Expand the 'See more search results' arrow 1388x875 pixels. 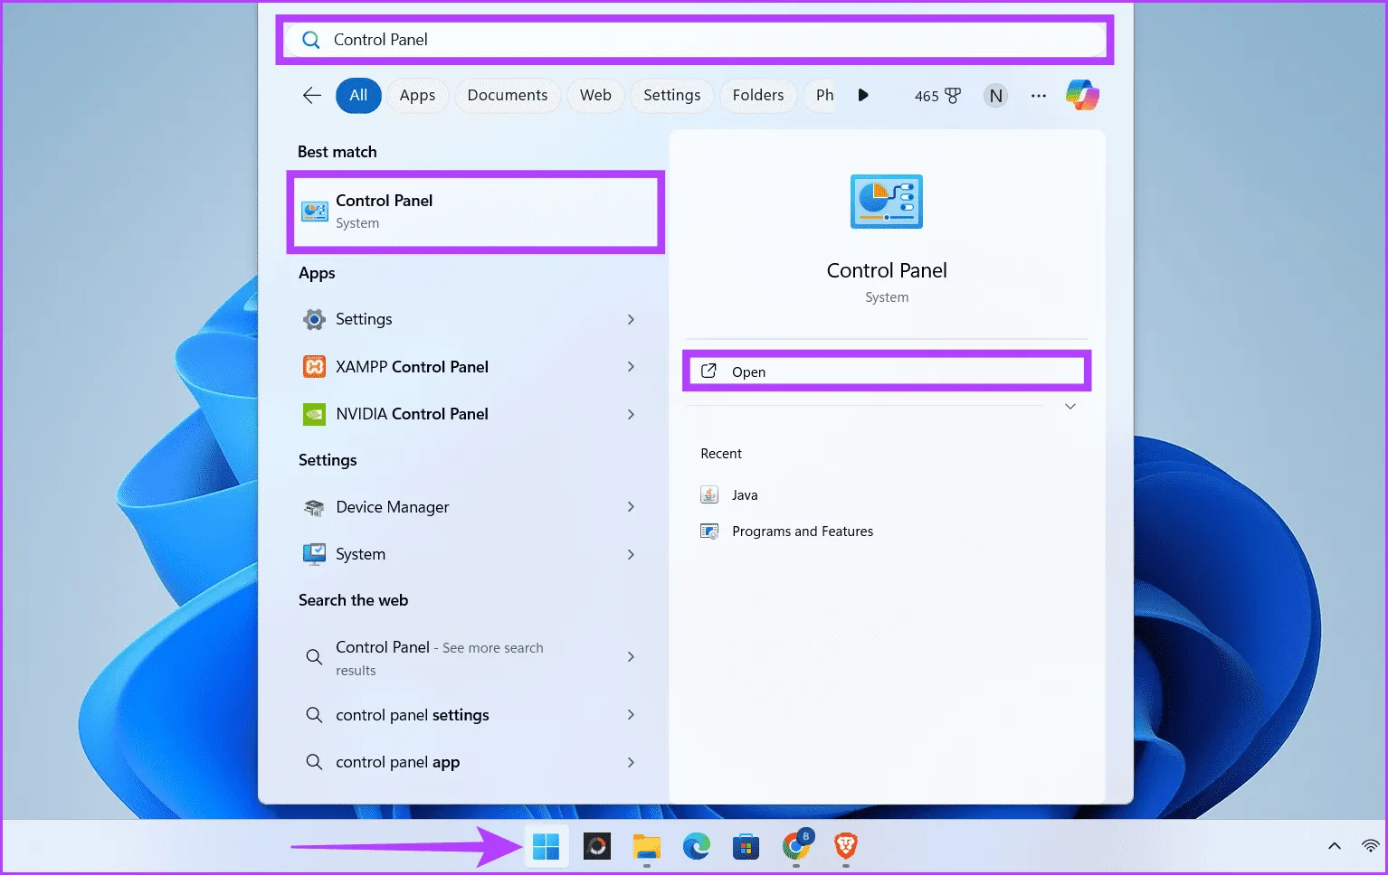coord(631,657)
